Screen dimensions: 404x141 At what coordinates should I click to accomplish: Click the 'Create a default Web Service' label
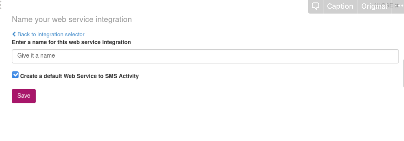62,76
